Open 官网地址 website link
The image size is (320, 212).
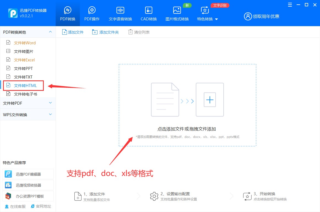(41, 206)
